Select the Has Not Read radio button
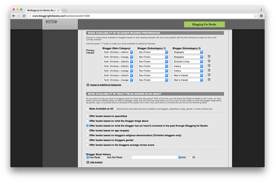 coord(105,157)
